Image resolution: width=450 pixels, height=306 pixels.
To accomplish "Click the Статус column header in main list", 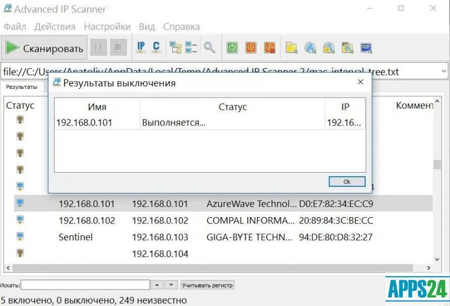I will 20,105.
